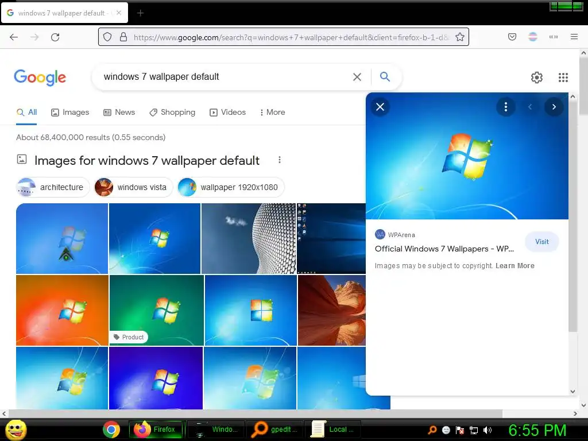Click the extension icon beside Pocket
588x441 pixels.
coord(532,37)
